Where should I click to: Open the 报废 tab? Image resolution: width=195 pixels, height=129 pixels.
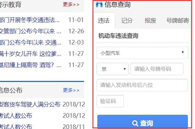(x=150, y=21)
